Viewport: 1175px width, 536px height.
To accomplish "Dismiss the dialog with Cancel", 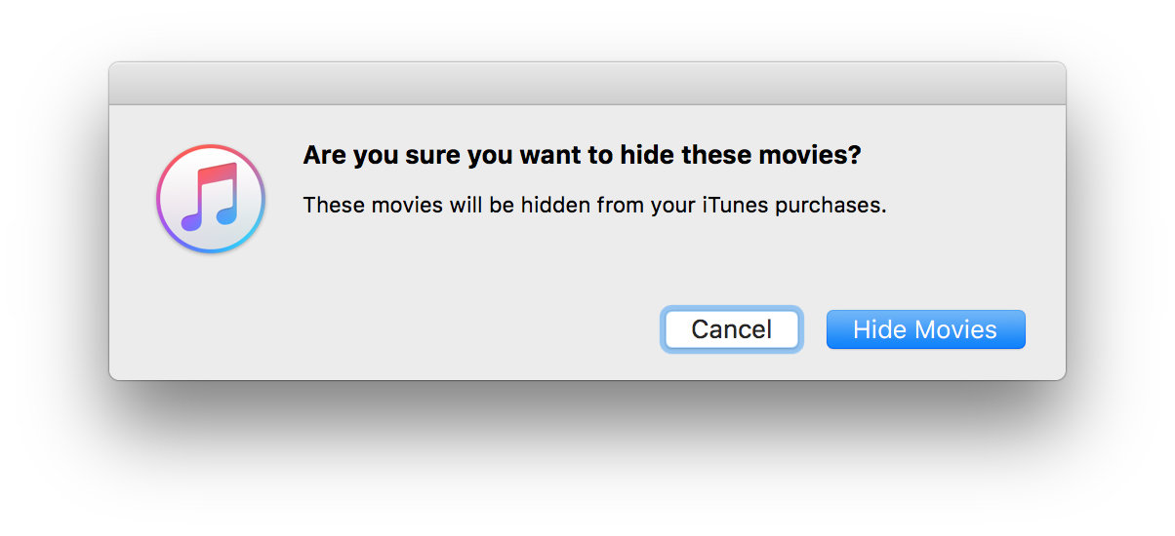I will (732, 329).
